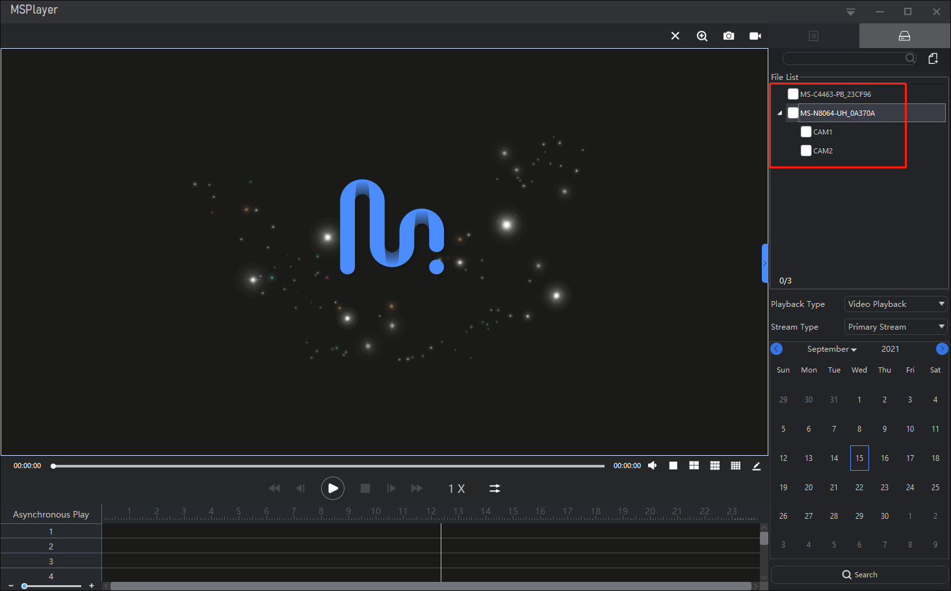The image size is (951, 591).
Task: Select September 22 in the calendar
Action: 859,488
